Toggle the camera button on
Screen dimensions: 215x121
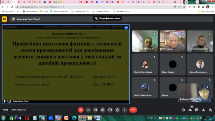tap(88, 110)
